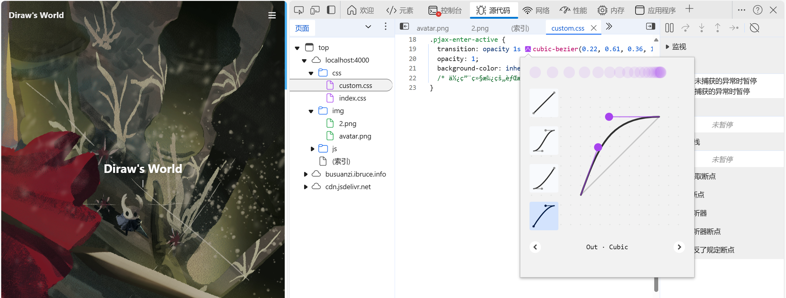Collapse the top frame tree node
Screen dimensions: 786x298
[x=297, y=48]
